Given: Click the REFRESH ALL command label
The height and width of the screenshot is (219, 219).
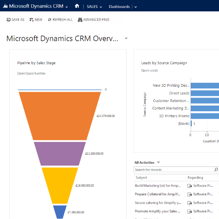Looking at the screenshot, I should 63,20.
